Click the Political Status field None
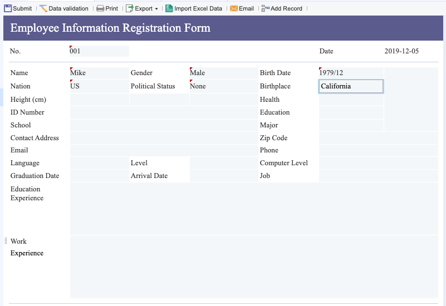This screenshot has width=446, height=306. coord(224,86)
